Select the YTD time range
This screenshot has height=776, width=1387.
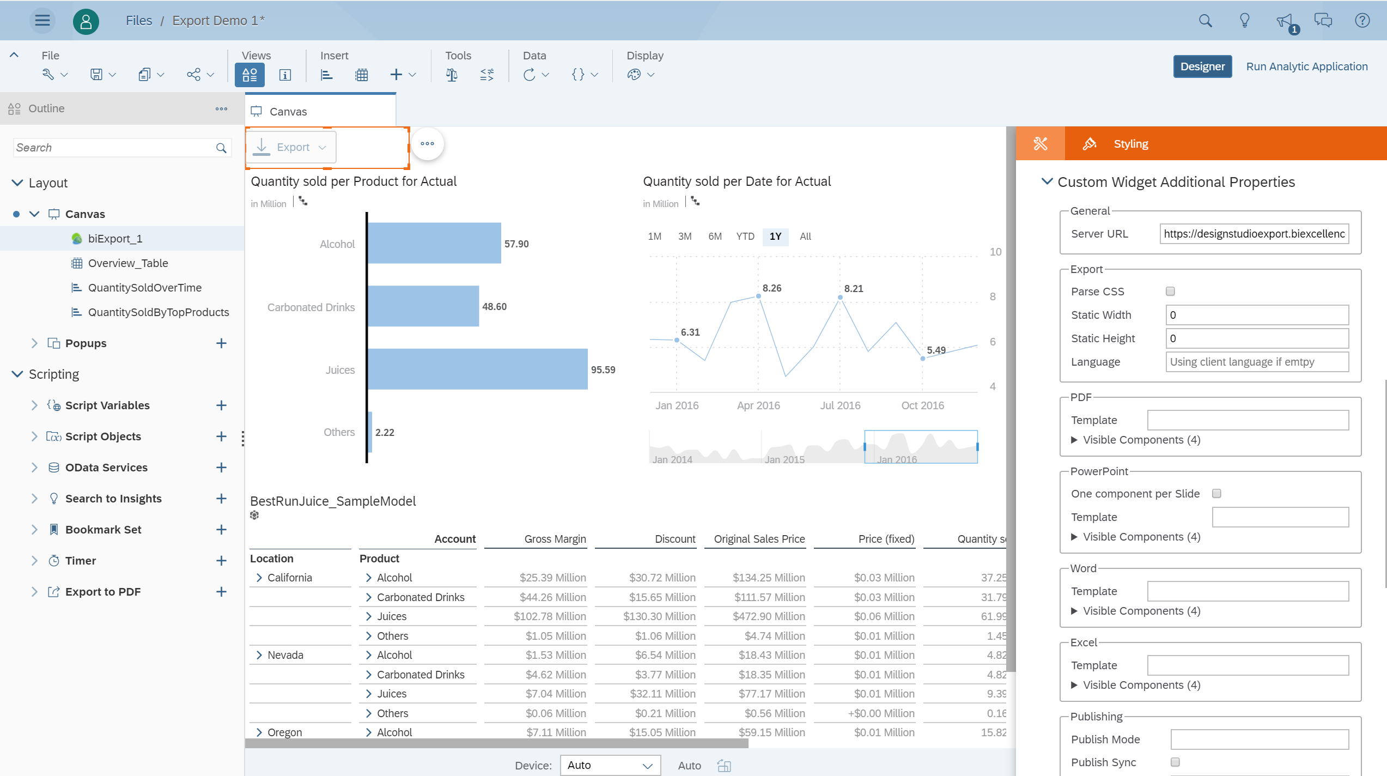click(x=745, y=237)
